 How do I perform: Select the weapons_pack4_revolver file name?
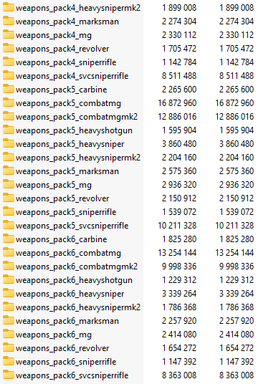tap(62, 49)
